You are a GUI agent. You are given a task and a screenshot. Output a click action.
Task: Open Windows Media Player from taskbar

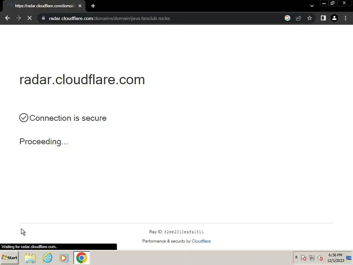point(64,258)
